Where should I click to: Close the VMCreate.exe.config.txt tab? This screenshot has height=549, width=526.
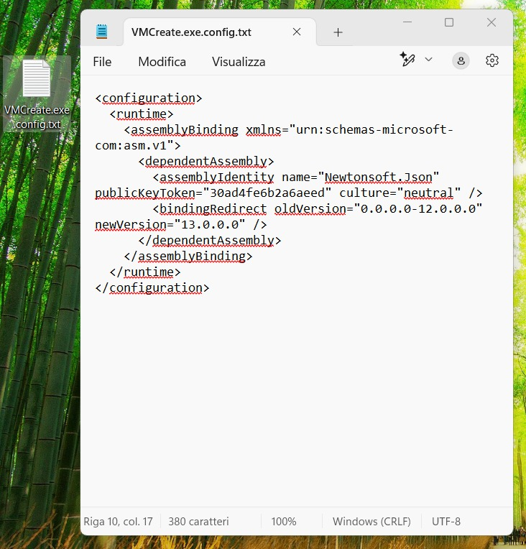tap(297, 32)
